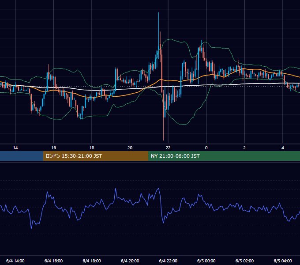The height and width of the screenshot is (265, 300).
Task: Click the 6/5 02:00 date label
Action: tap(244, 261)
